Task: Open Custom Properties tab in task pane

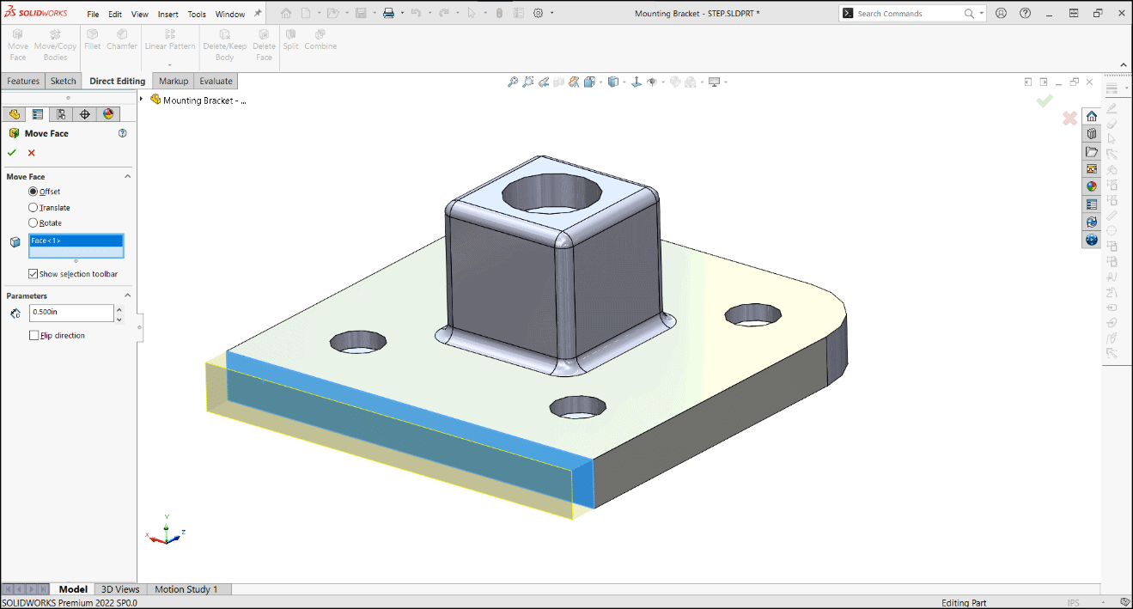Action: pos(1092,204)
